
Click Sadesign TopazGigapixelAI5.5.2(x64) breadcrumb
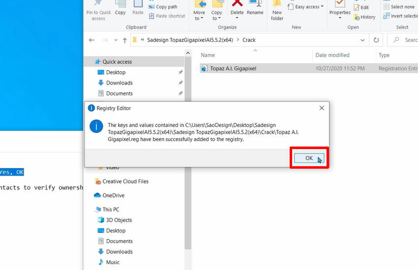pyautogui.click(x=190, y=40)
